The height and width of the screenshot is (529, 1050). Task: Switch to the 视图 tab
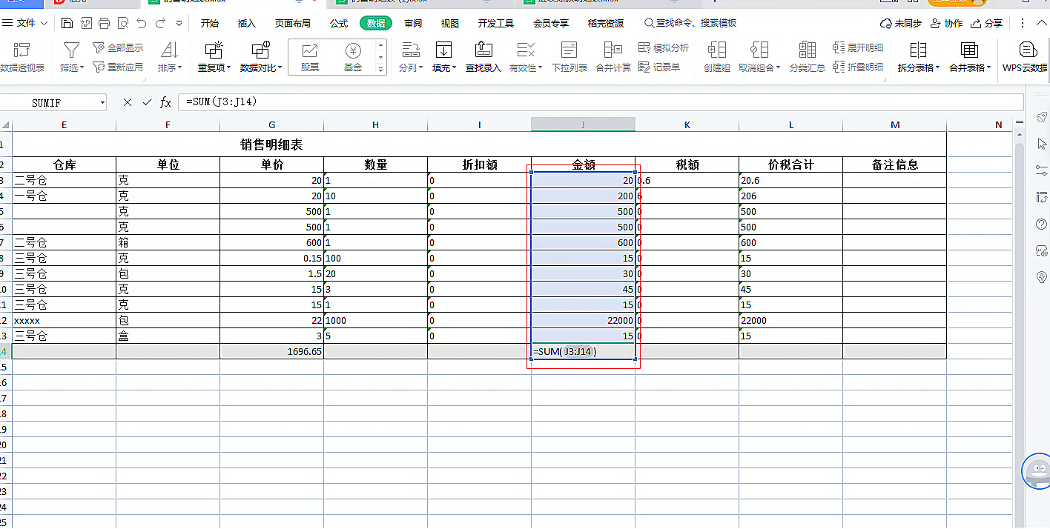(x=450, y=24)
